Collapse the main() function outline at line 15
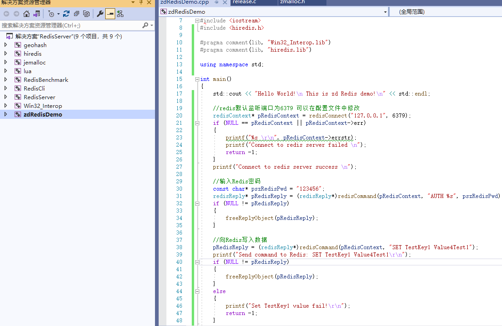Screen dimensions: 502x326 [x=197, y=79]
